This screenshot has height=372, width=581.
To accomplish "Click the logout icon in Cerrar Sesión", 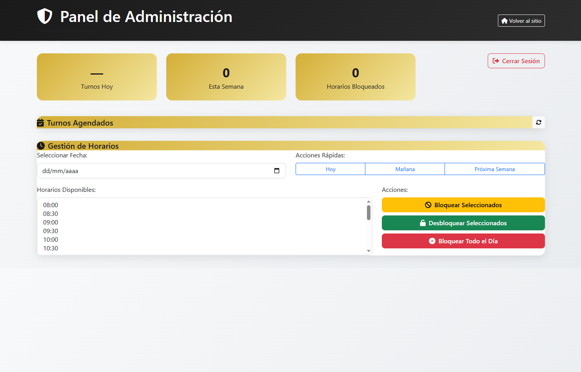I will [x=496, y=61].
